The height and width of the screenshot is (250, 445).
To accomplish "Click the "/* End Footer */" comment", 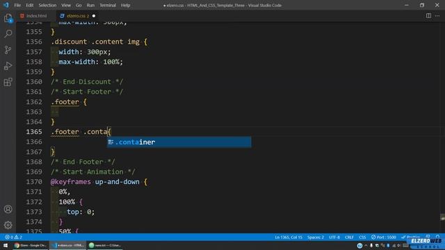I will click(83, 162).
